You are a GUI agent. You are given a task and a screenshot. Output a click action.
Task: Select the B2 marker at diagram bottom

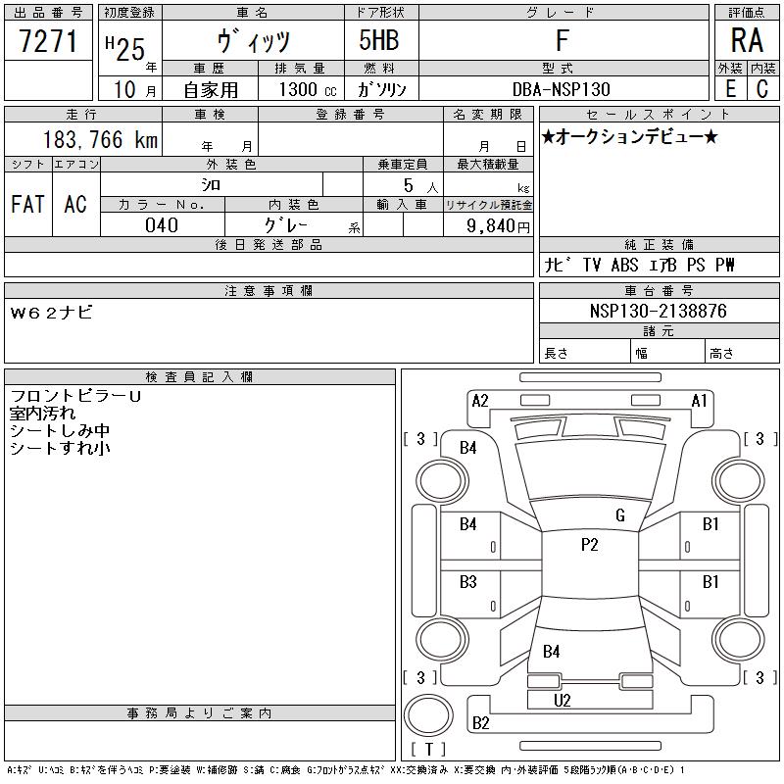481,723
